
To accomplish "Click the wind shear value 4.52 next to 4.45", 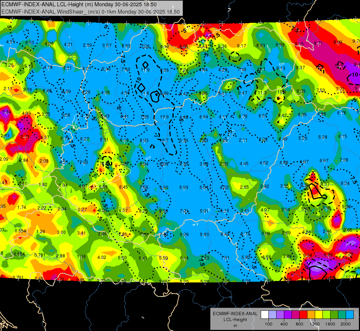I will (x=264, y=163).
